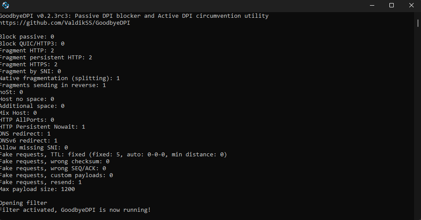The height and width of the screenshot is (220, 421).
Task: Minimize the console window
Action: click(x=372, y=6)
